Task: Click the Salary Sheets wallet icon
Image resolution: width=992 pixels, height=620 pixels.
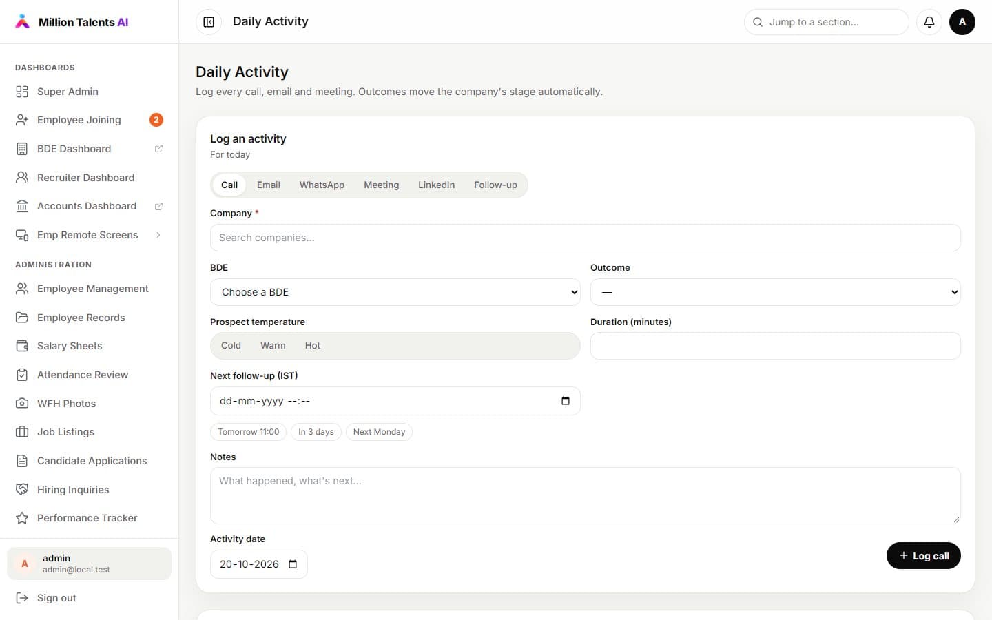Action: pos(22,346)
